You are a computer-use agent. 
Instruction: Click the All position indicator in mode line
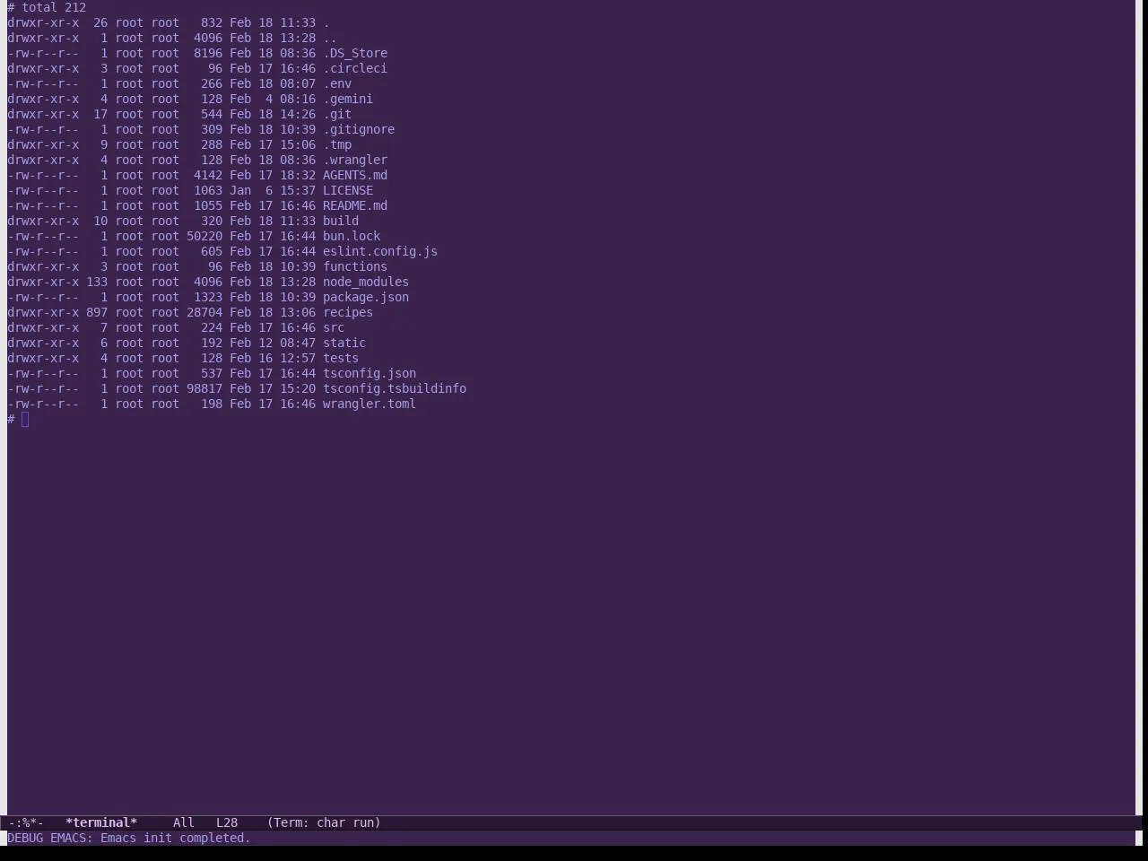click(184, 822)
